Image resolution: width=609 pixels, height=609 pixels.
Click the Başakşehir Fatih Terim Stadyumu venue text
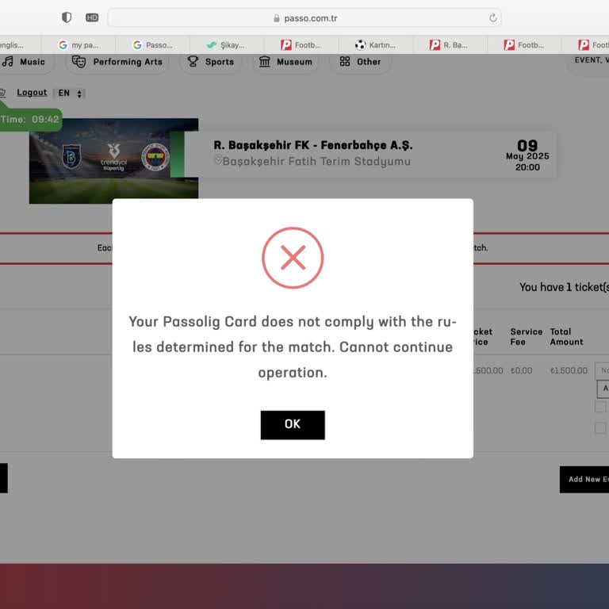[x=316, y=161]
